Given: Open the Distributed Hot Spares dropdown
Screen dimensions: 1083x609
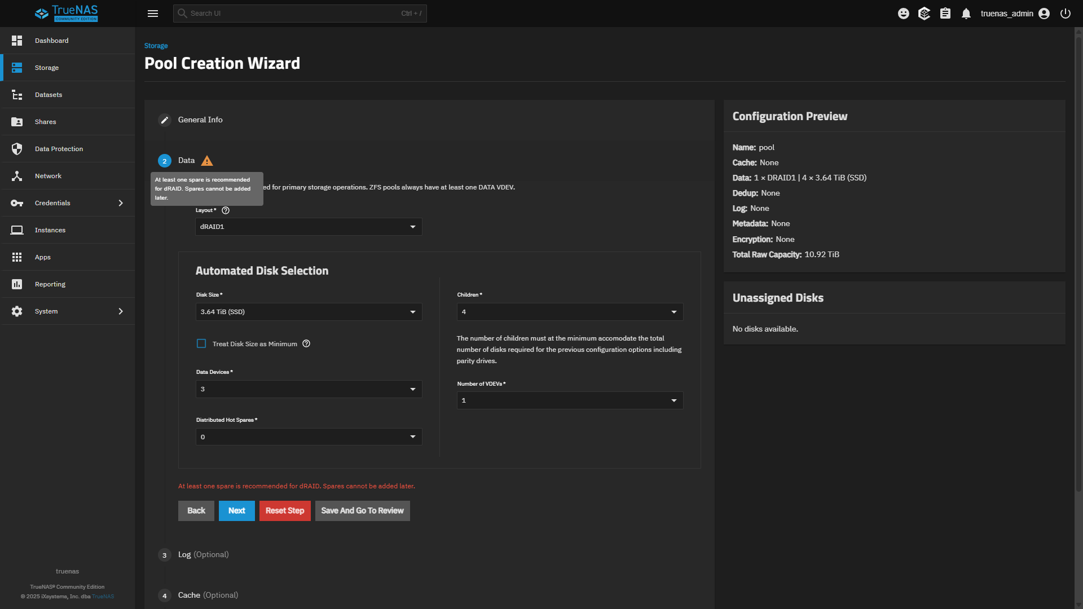Looking at the screenshot, I should tap(309, 437).
